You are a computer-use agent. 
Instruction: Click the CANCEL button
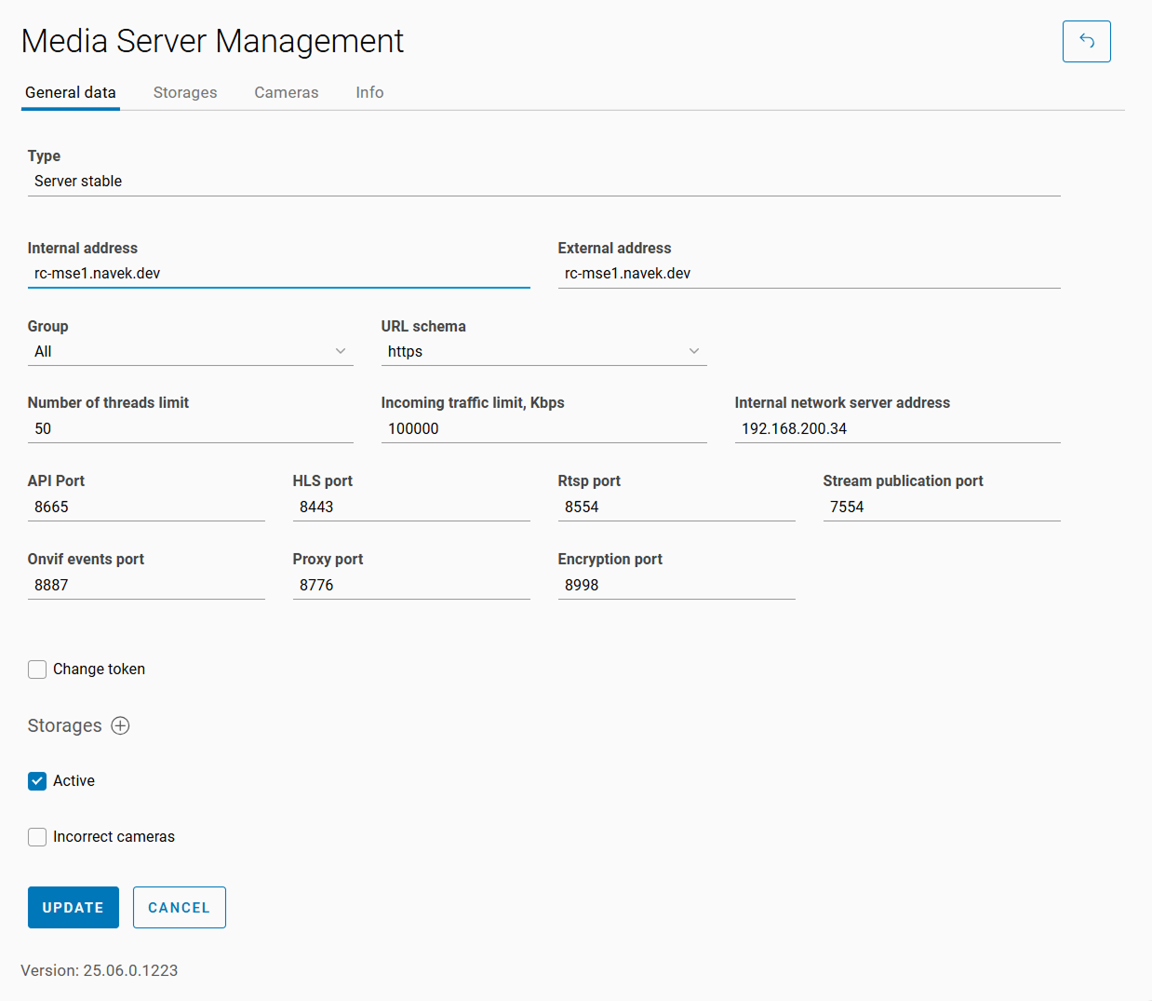pyautogui.click(x=179, y=907)
